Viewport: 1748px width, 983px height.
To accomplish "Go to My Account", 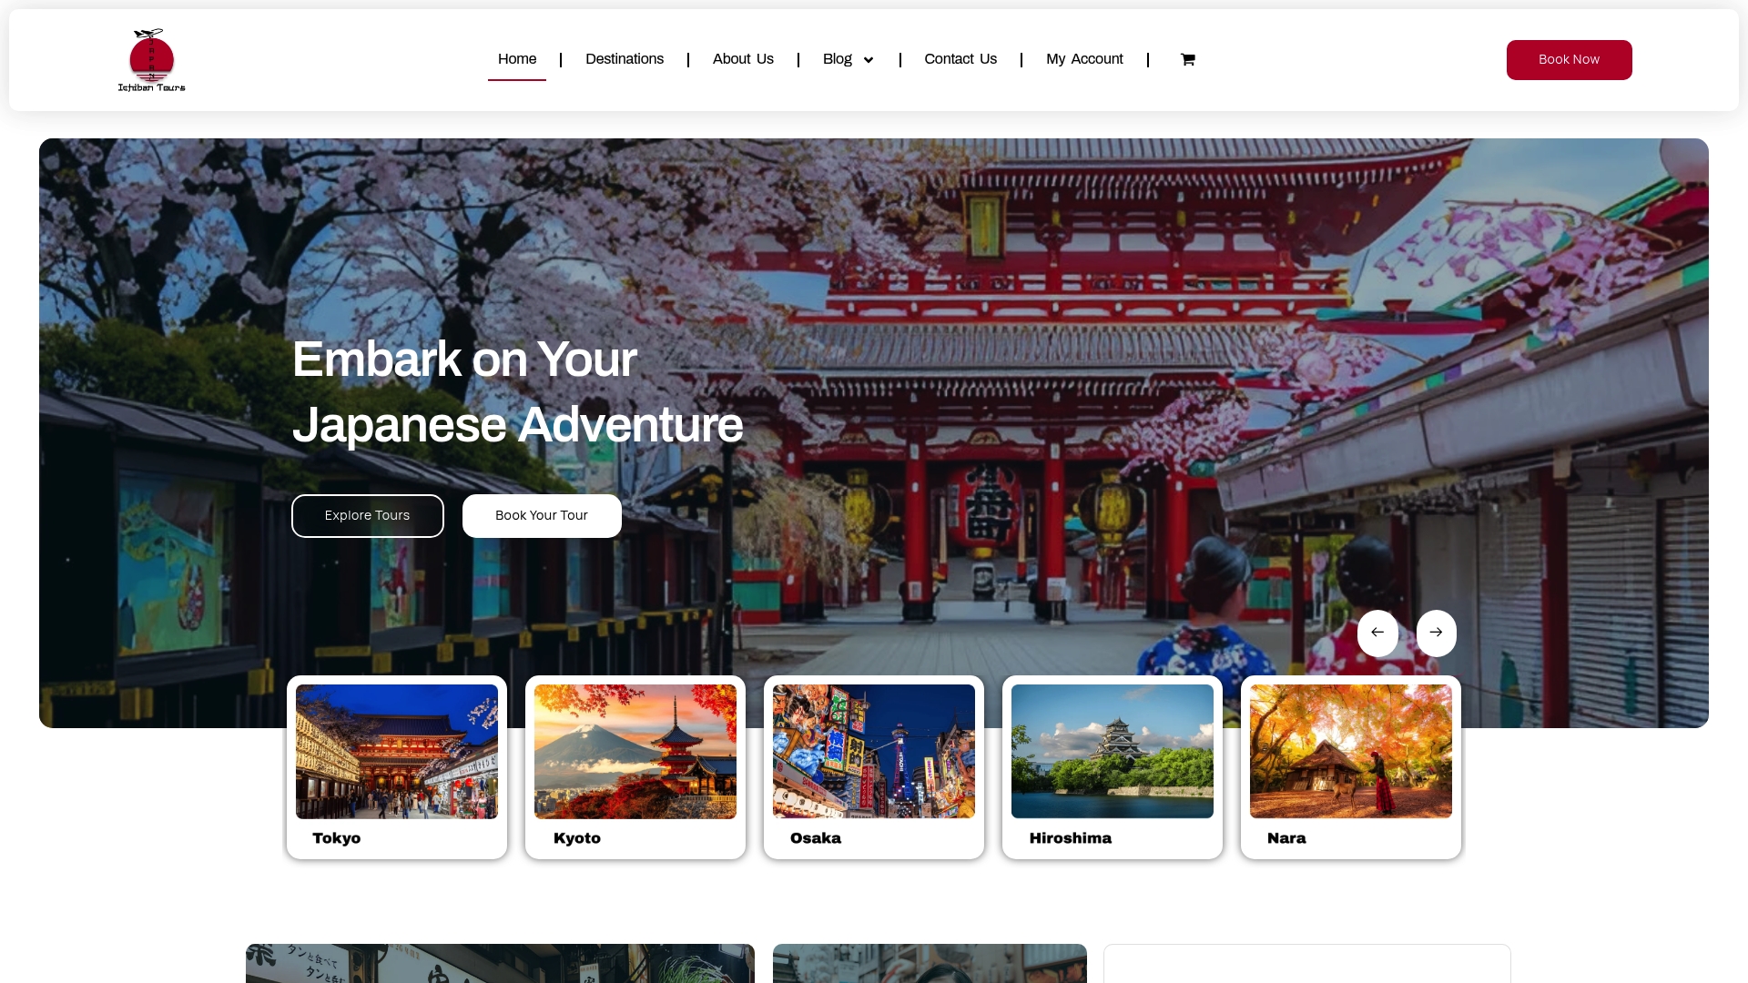I will tap(1084, 59).
